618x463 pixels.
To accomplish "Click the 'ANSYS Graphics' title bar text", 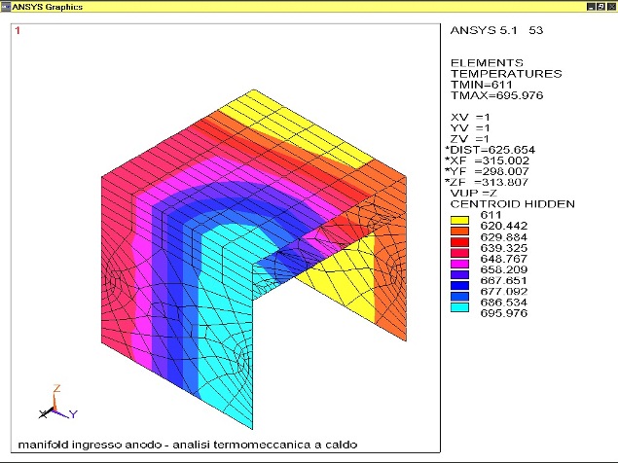I will [48, 7].
